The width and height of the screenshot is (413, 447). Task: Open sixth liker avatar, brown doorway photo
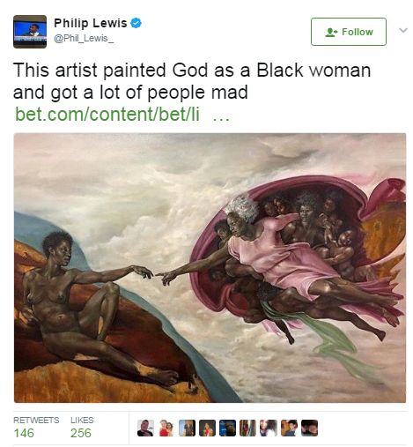tap(248, 428)
